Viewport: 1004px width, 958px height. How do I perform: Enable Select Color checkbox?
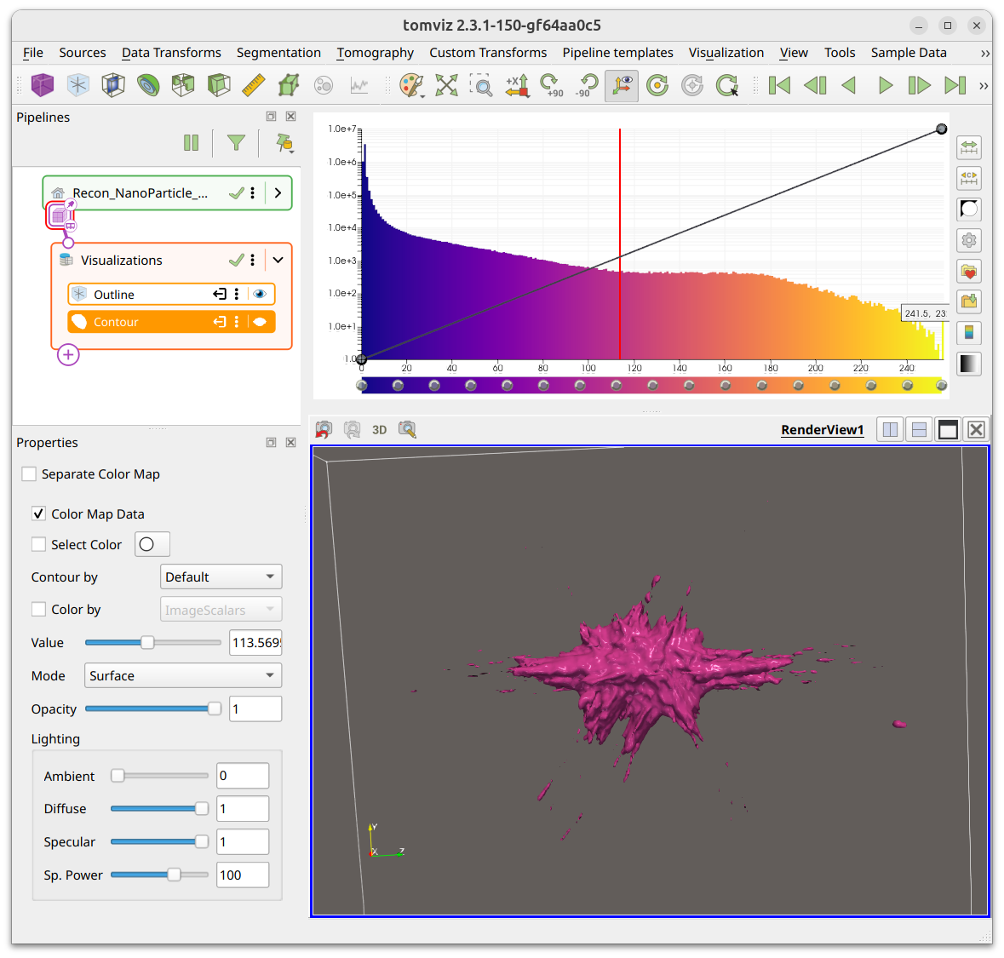(38, 544)
